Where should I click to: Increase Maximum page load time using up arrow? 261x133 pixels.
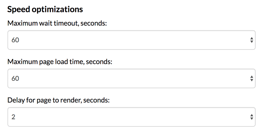(252, 77)
